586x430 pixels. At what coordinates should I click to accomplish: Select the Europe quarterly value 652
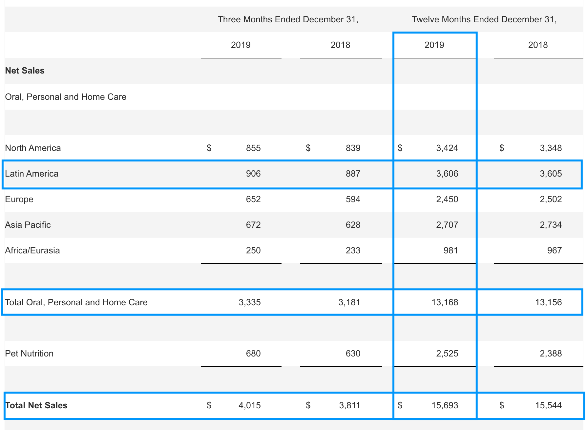253,199
